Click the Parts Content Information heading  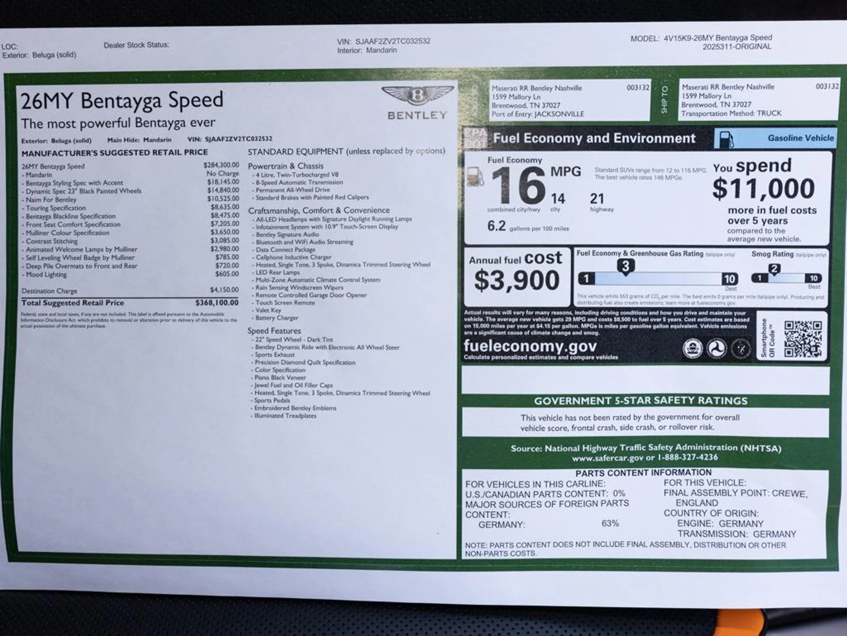(x=643, y=473)
